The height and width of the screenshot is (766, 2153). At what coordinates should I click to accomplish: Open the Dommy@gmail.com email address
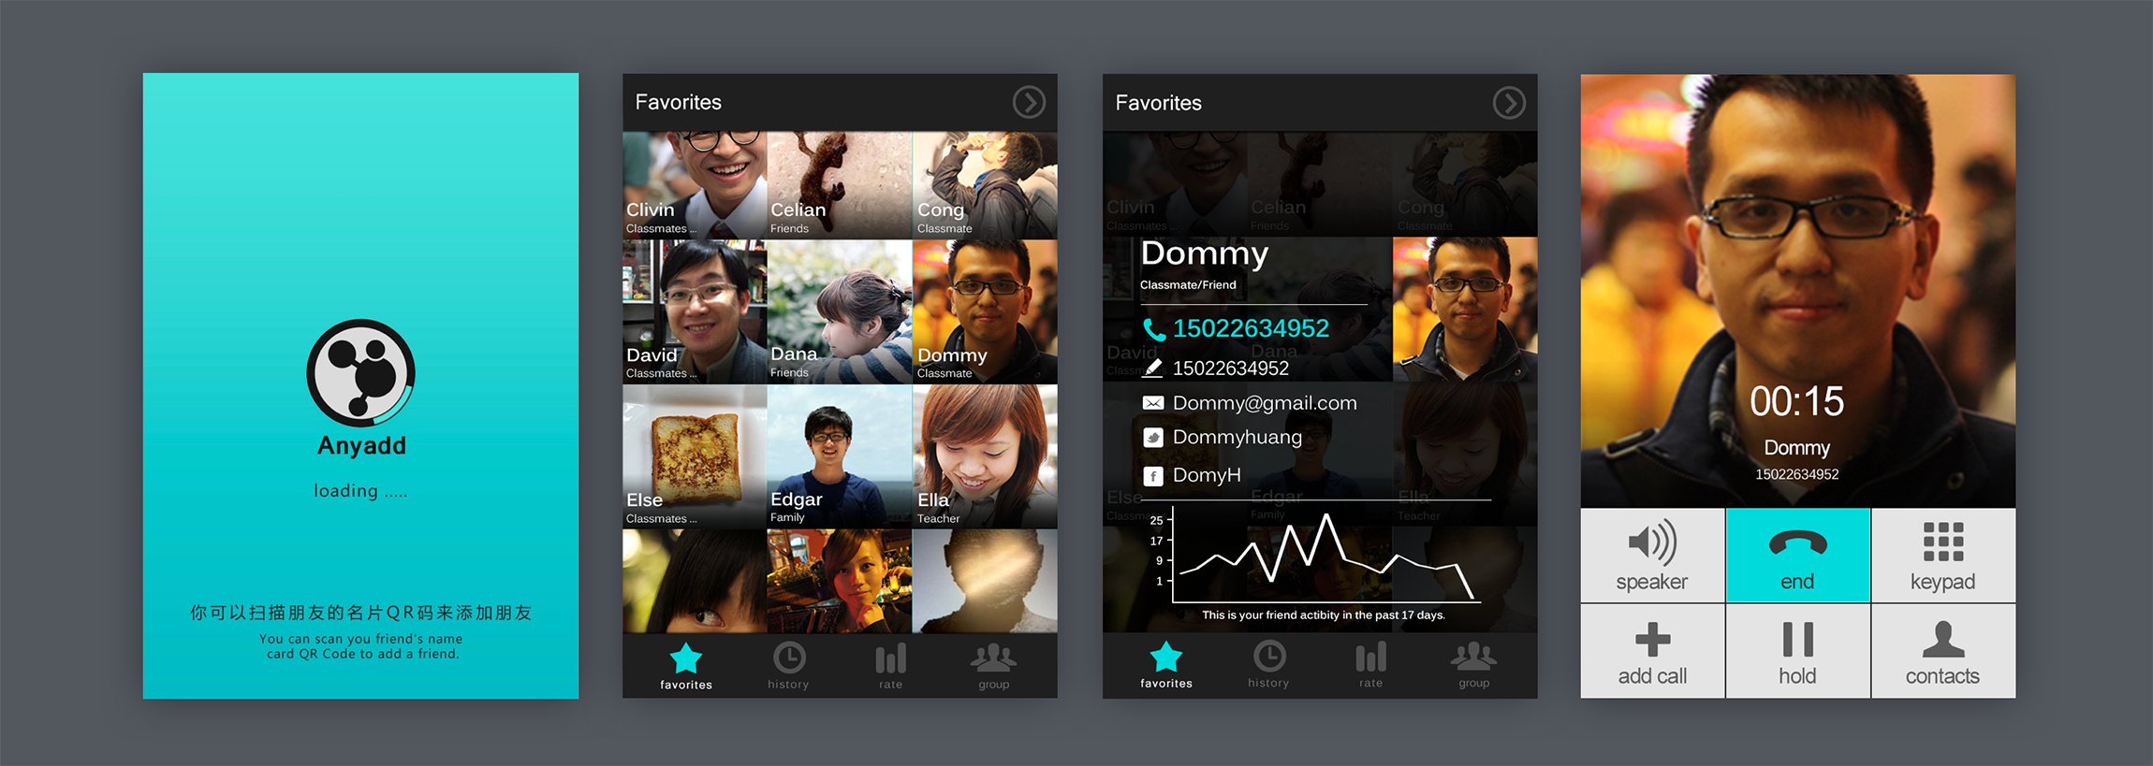coord(1265,403)
